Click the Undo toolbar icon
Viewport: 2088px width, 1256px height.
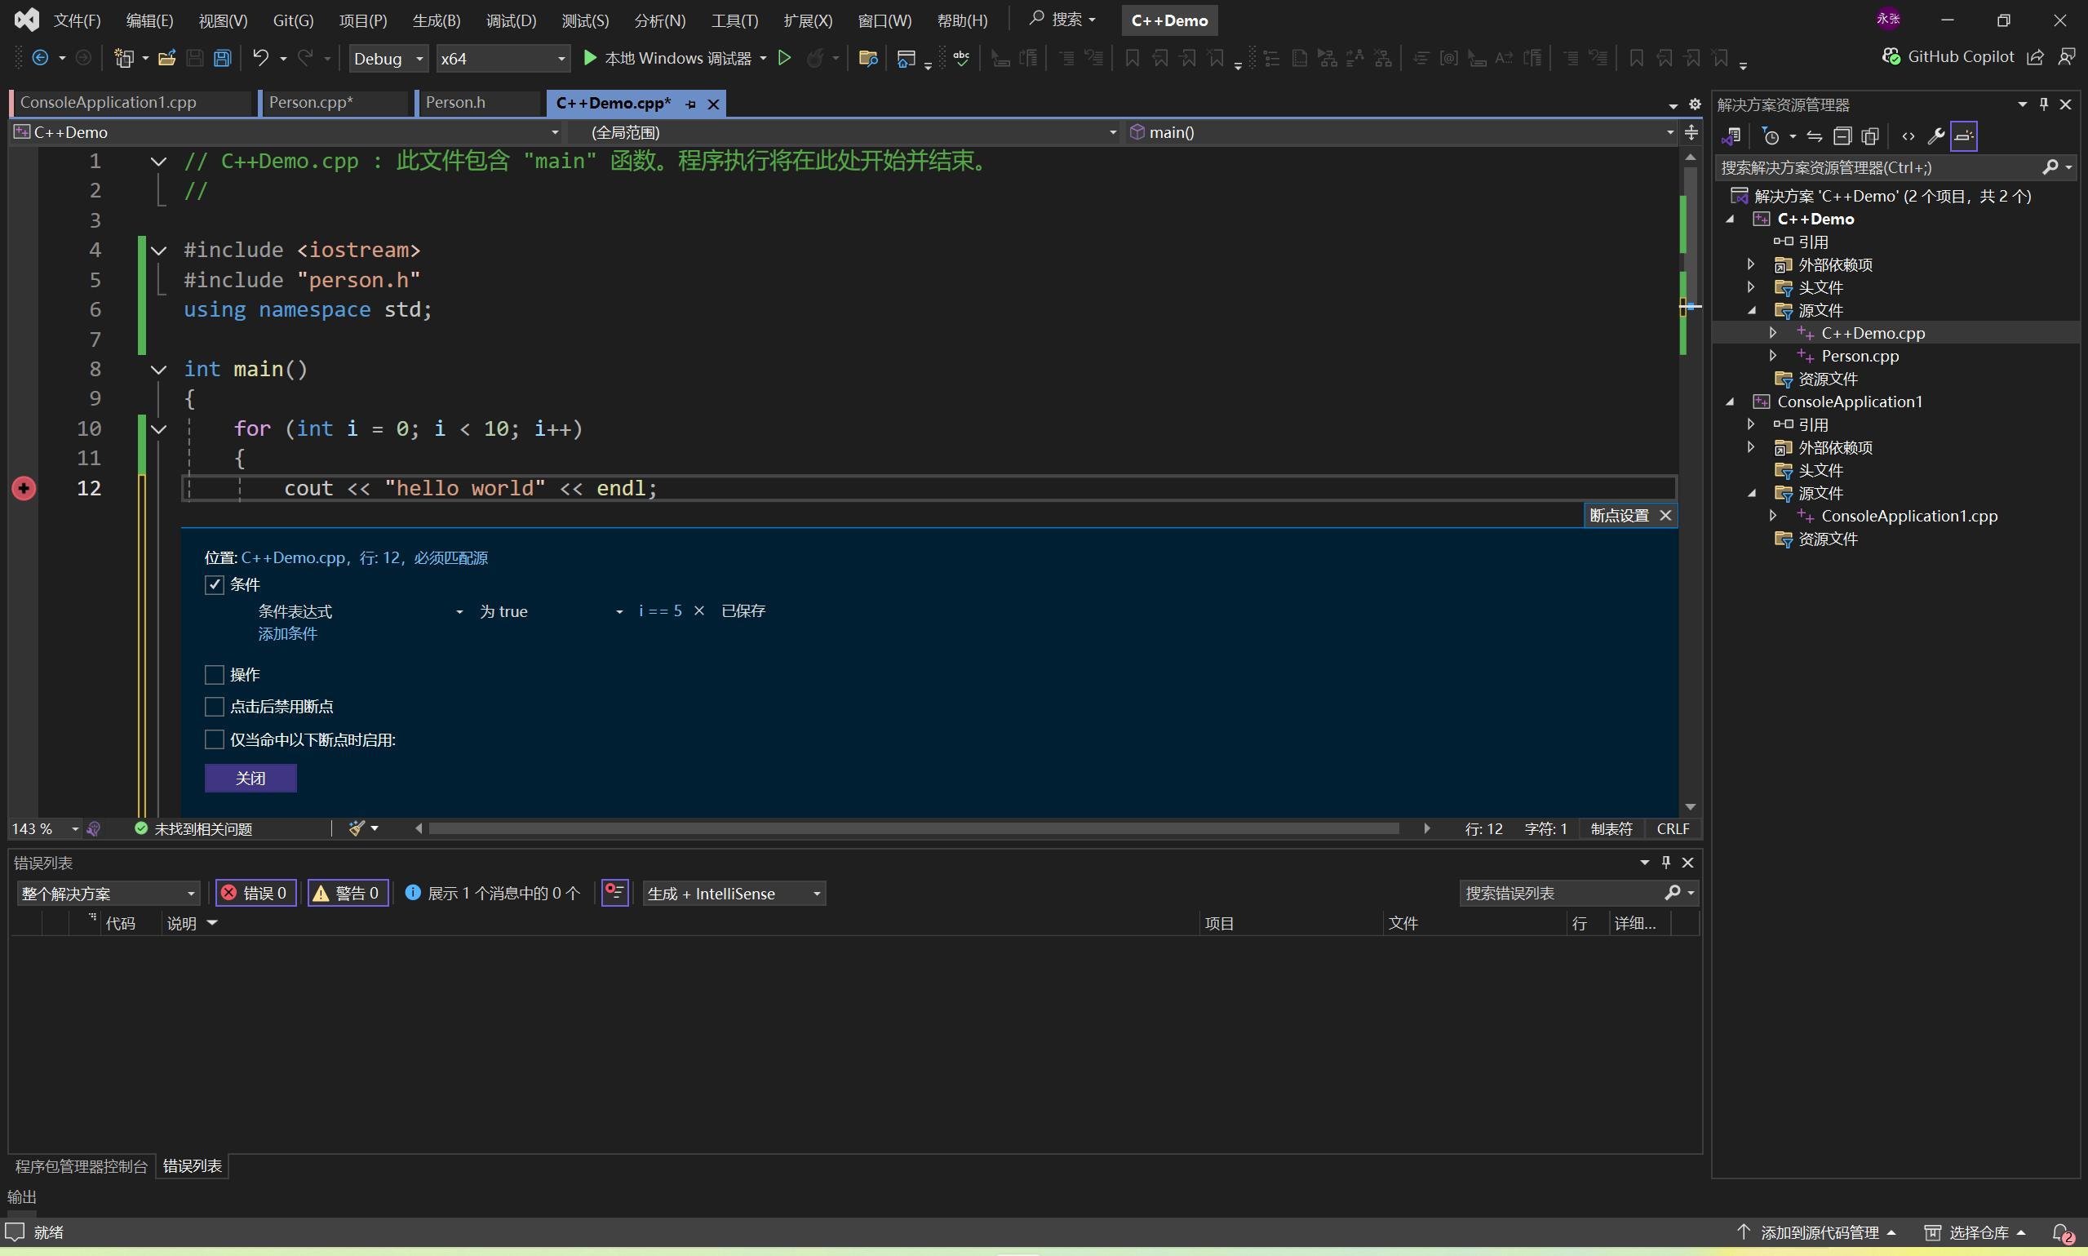(x=260, y=59)
